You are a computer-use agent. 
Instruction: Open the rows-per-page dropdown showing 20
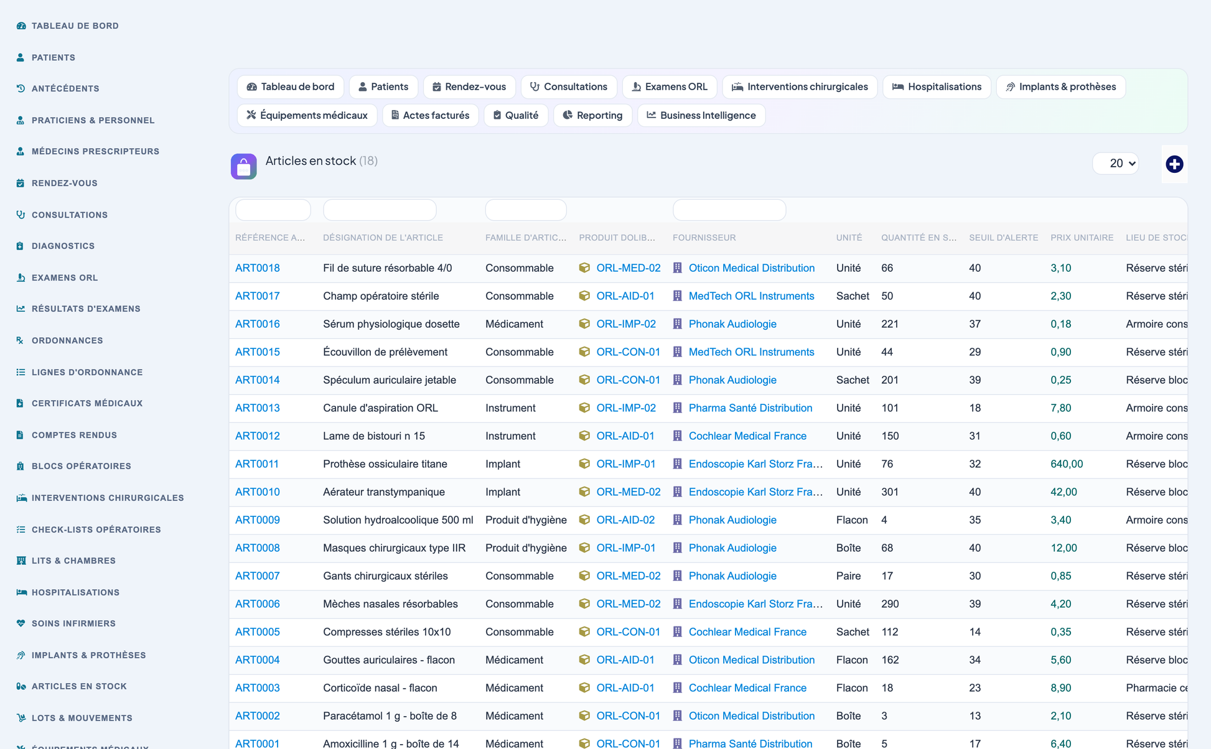(x=1116, y=164)
